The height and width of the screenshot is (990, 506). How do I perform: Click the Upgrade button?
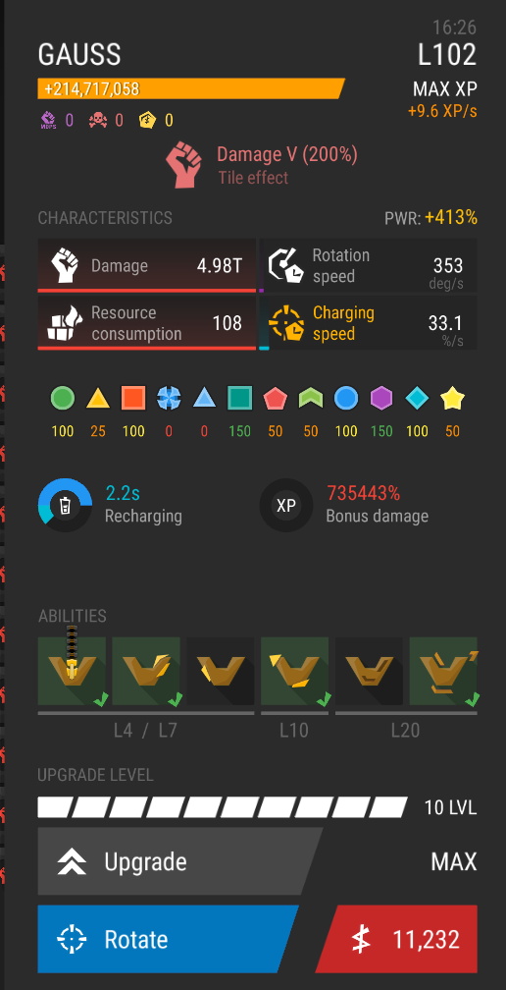(x=180, y=861)
